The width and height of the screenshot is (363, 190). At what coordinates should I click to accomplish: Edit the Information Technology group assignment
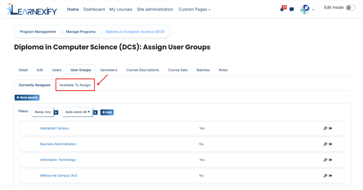click(325, 160)
